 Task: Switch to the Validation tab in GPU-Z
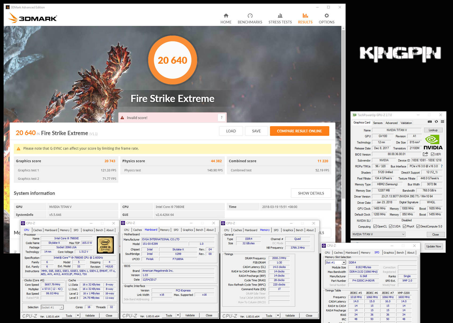(x=406, y=123)
